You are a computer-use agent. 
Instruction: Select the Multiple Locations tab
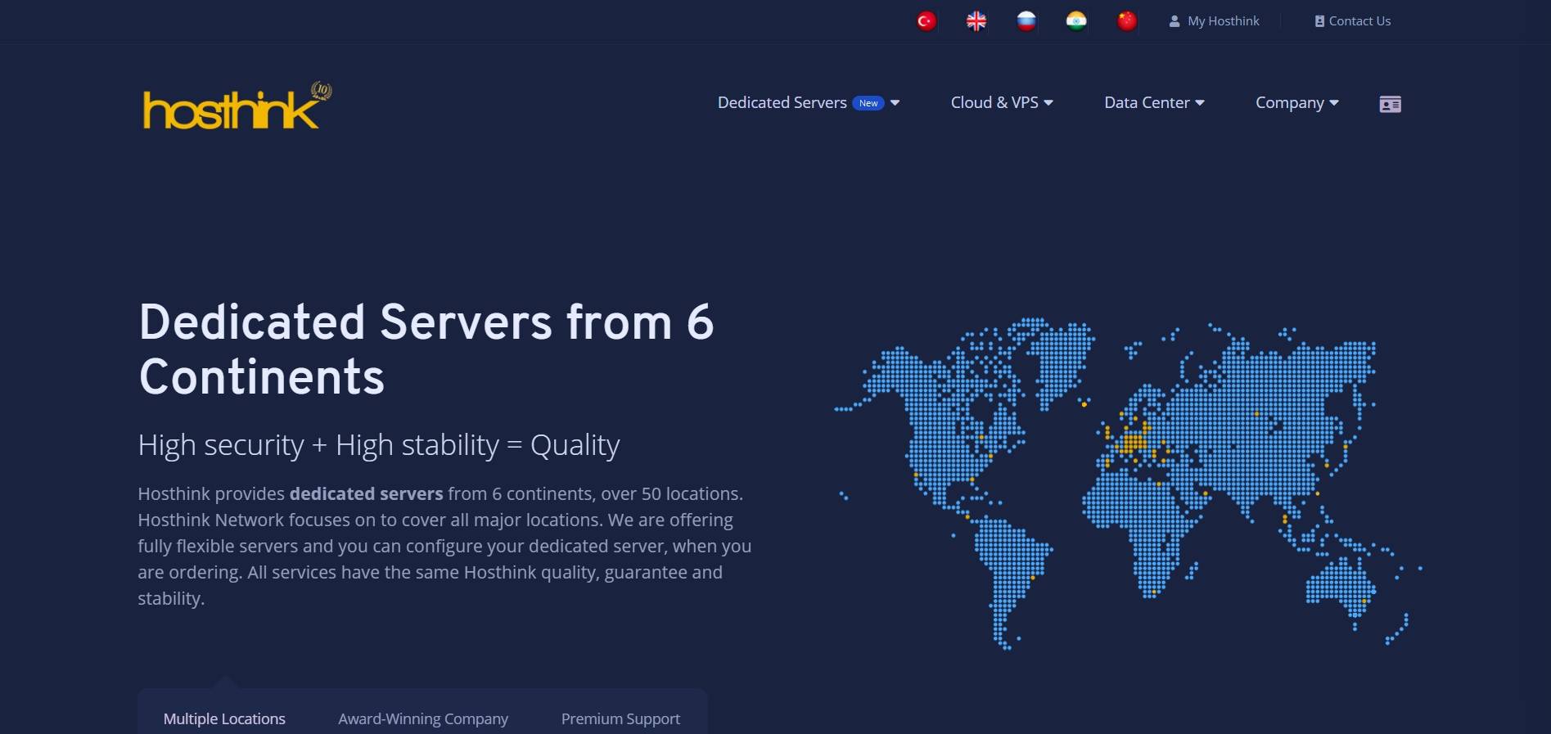point(224,718)
